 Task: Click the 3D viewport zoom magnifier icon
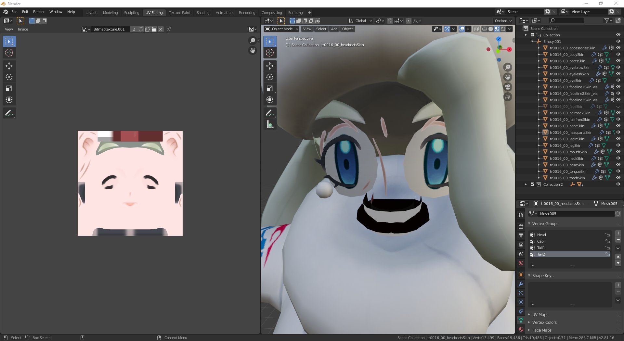[x=508, y=67]
